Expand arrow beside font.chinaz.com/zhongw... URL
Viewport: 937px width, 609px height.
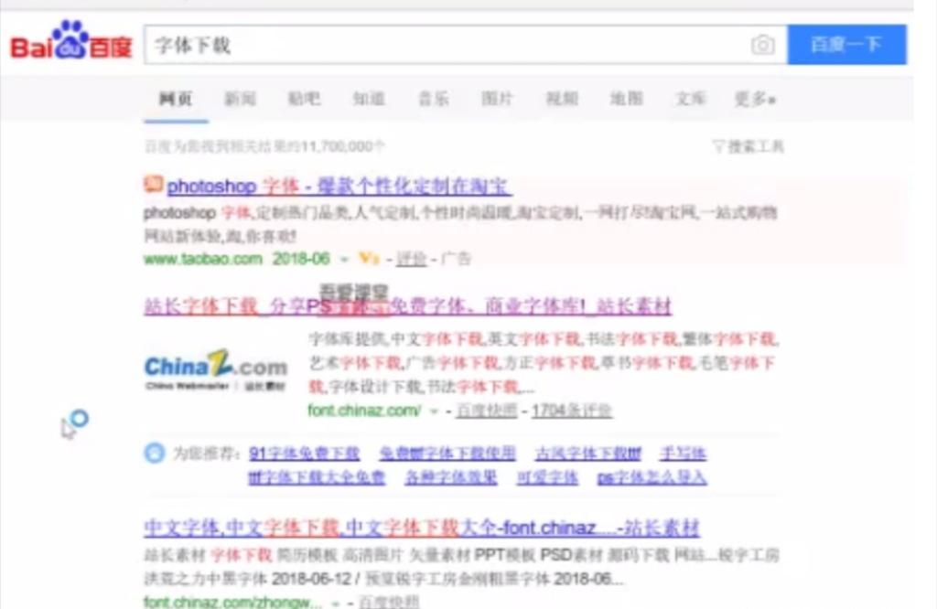[335, 603]
